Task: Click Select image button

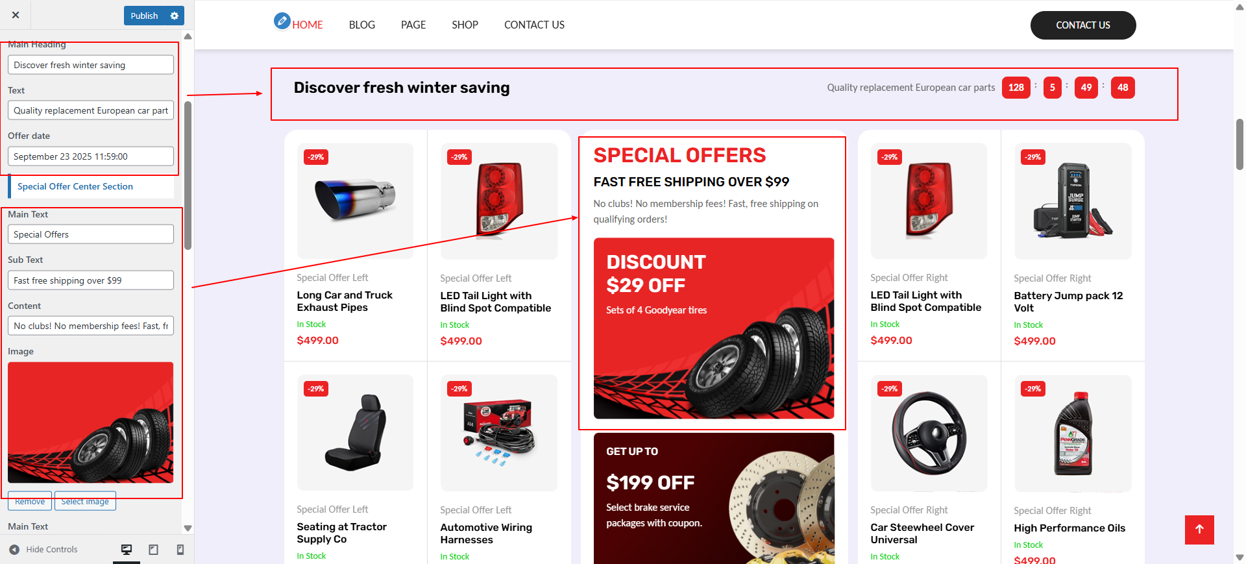Action: [85, 502]
